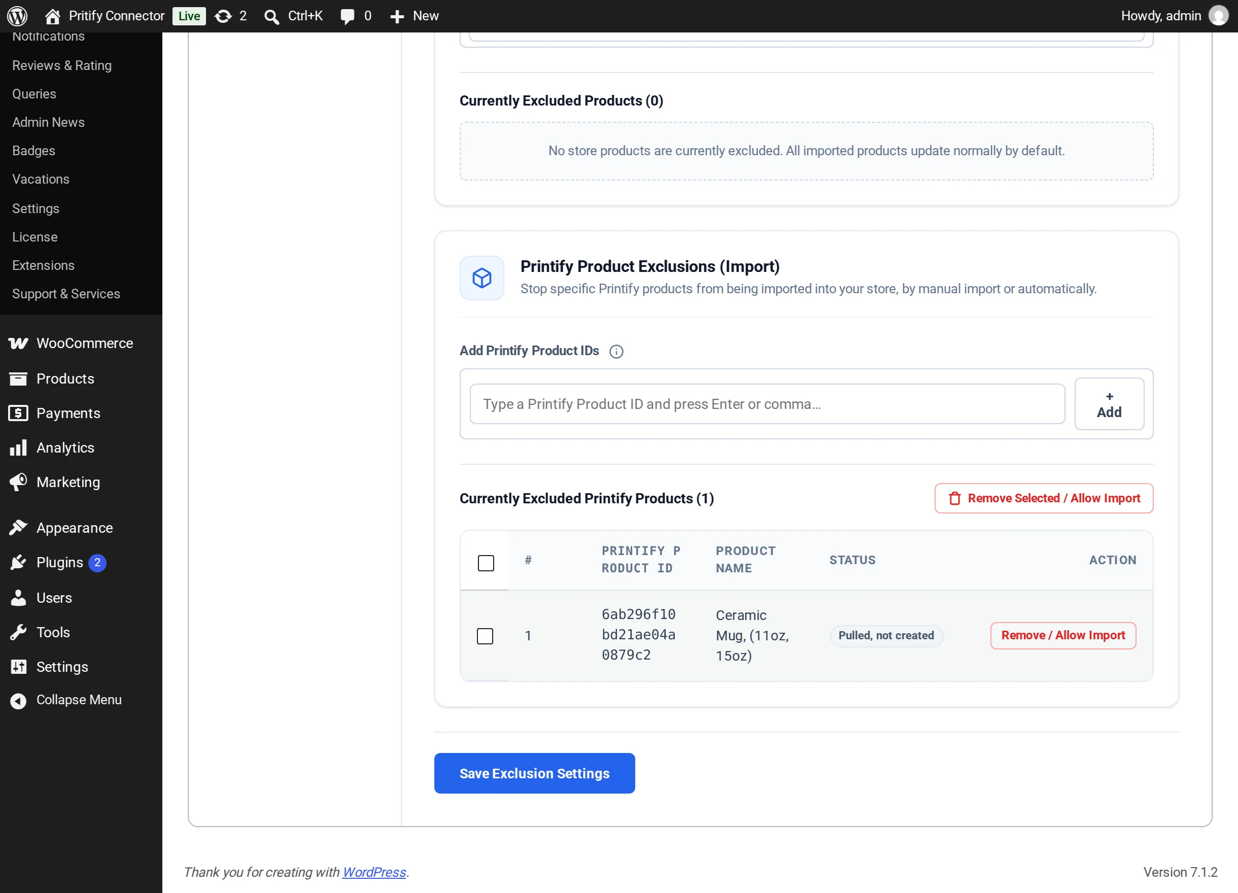Focus the Printify Product ID input field
This screenshot has width=1238, height=893.
click(767, 404)
